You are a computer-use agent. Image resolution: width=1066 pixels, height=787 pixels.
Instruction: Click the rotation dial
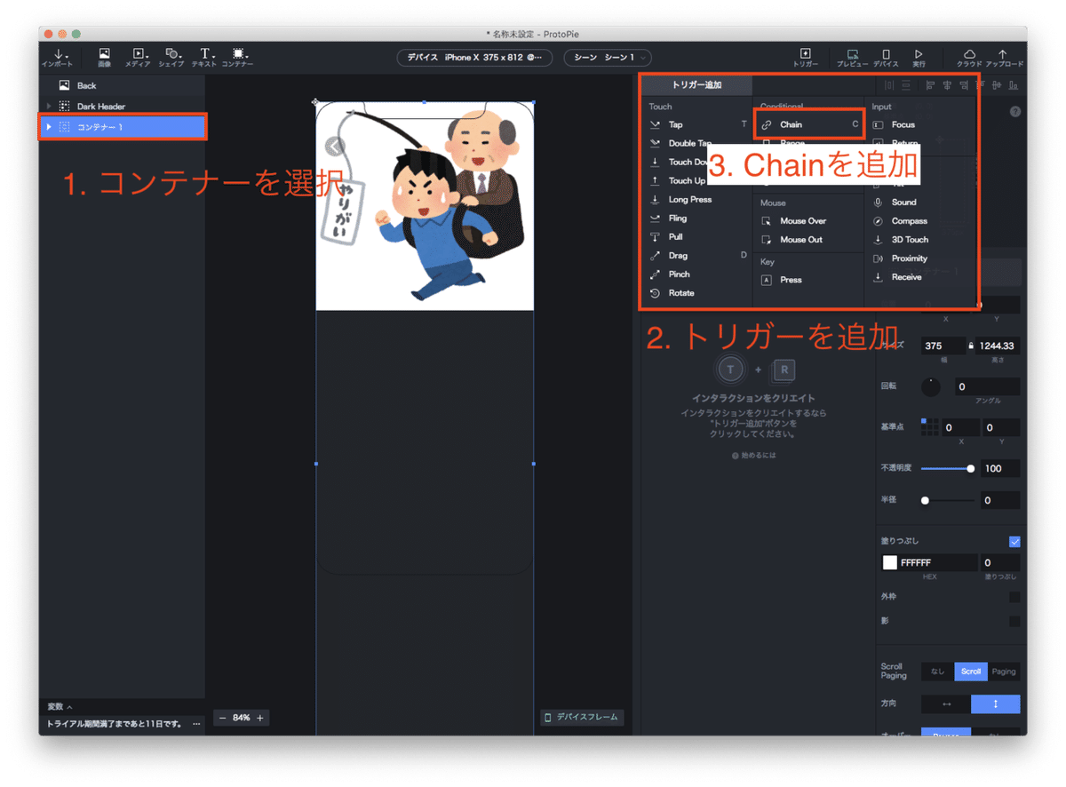931,387
